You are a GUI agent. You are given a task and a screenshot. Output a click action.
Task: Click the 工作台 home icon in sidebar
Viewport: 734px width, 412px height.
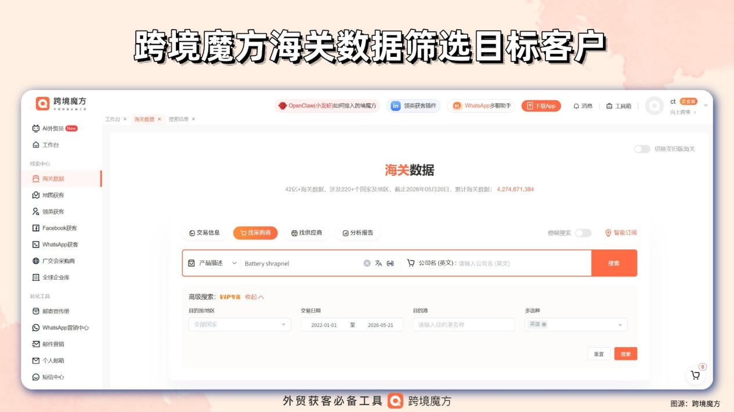point(36,144)
